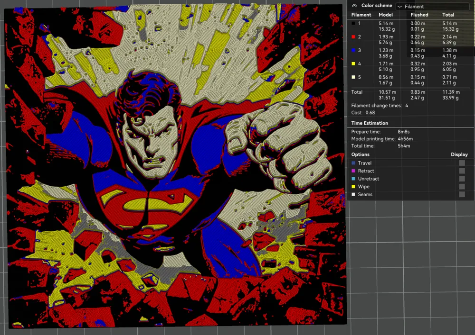Select filament 5 white color swatch
The image size is (475, 335).
tap(352, 76)
